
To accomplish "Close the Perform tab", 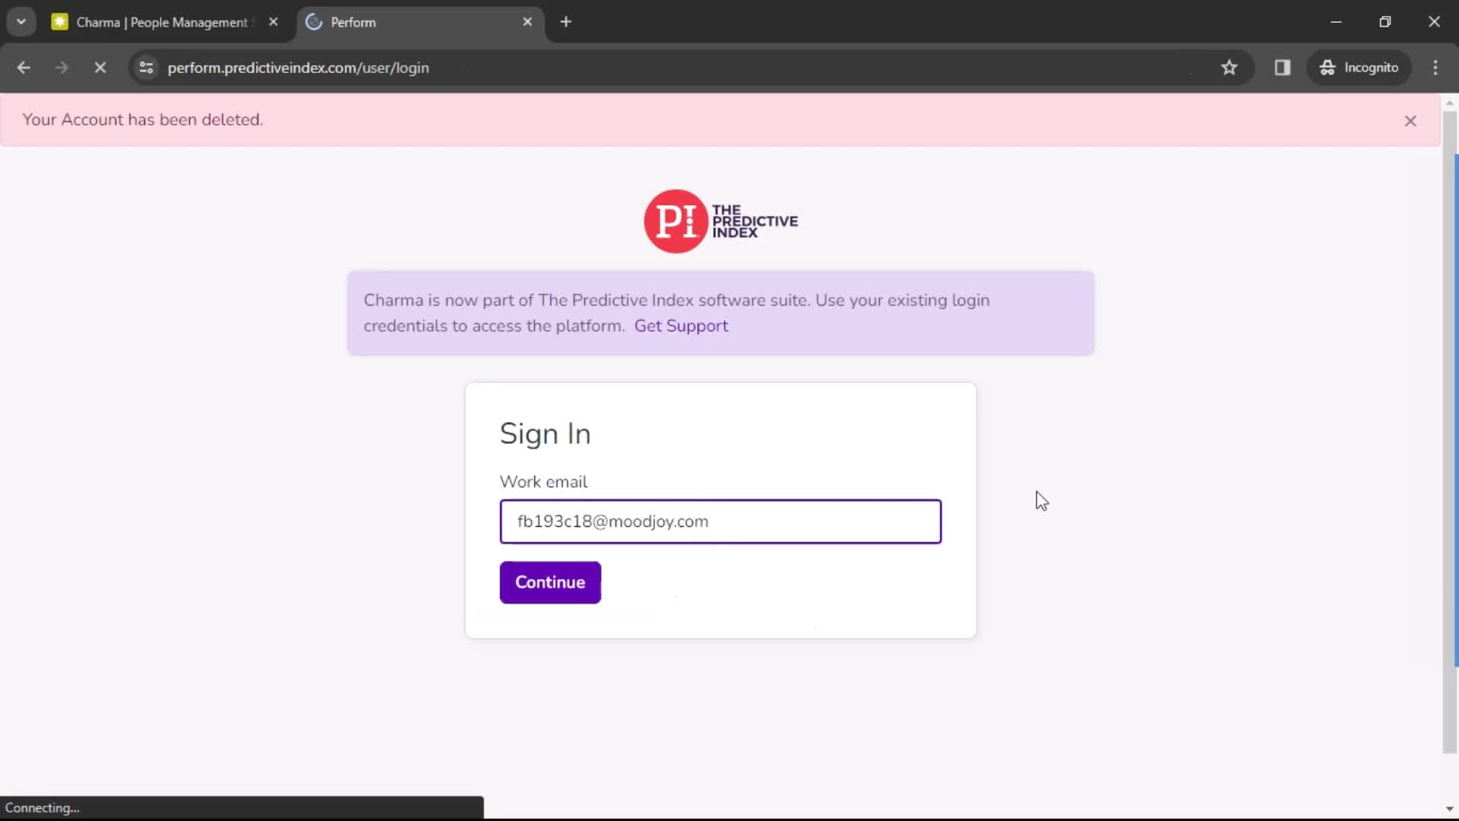I will [x=527, y=22].
